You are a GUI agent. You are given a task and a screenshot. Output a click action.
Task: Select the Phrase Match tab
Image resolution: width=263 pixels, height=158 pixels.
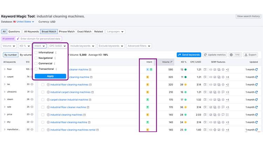tap(67, 32)
